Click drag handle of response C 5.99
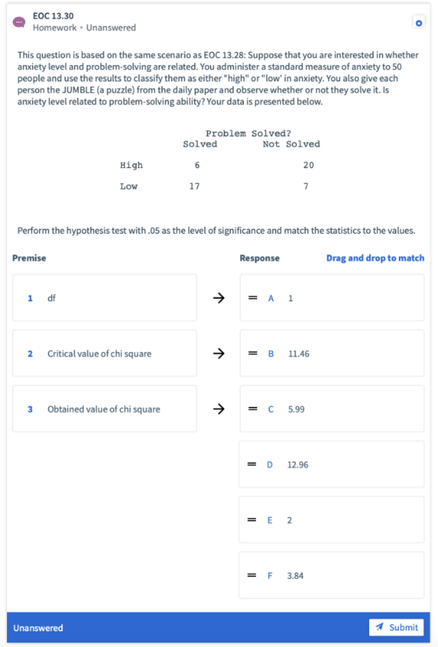The image size is (438, 647). point(253,409)
